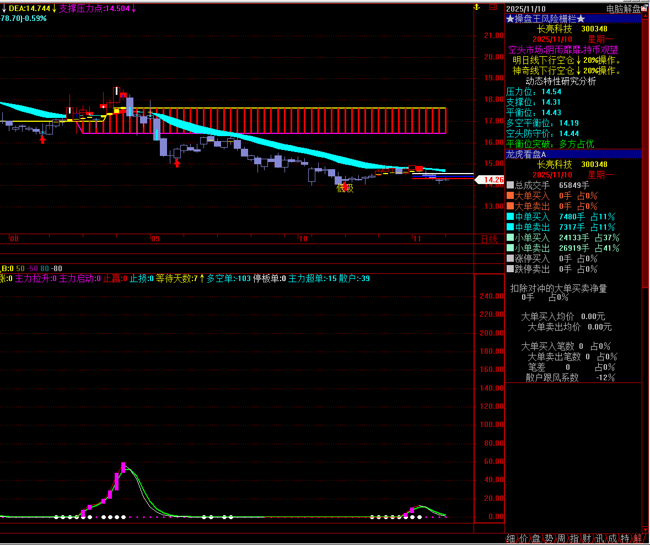Click the red up arrow signal near 09
Viewport: 650px width, 545px height.
(177, 163)
